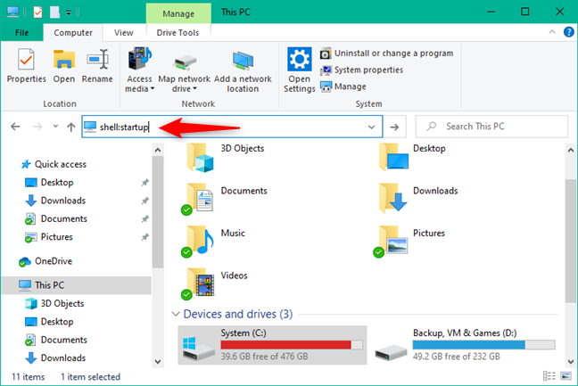
Task: Click the Downloads folder icon in main pane
Action: tap(393, 199)
